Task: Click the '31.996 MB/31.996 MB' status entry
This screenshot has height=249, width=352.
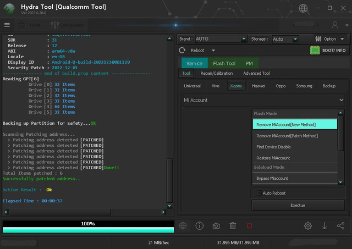Action: (238, 242)
